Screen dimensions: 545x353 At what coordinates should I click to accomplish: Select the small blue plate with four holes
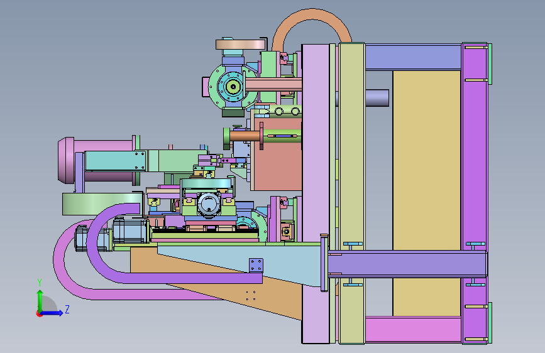[x=256, y=265]
